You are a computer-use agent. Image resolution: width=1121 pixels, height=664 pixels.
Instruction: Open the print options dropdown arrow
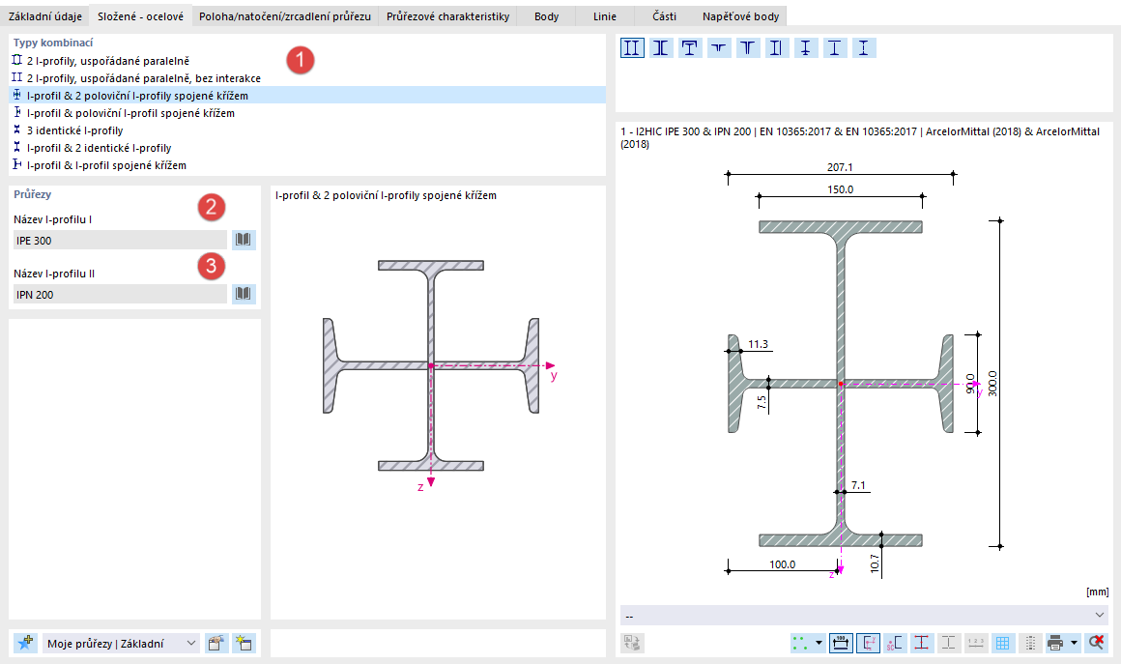click(x=1074, y=643)
